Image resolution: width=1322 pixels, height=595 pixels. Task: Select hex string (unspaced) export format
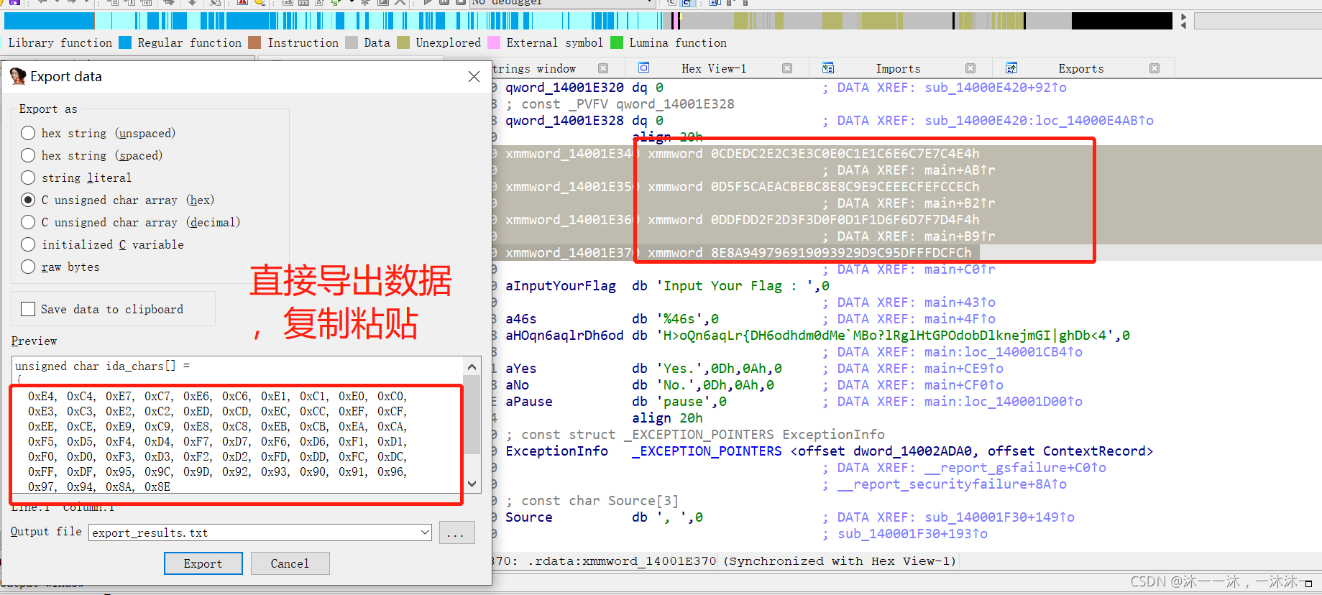(x=28, y=133)
